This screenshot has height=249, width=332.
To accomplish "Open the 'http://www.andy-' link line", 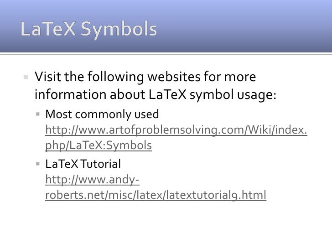I will pos(92,180).
